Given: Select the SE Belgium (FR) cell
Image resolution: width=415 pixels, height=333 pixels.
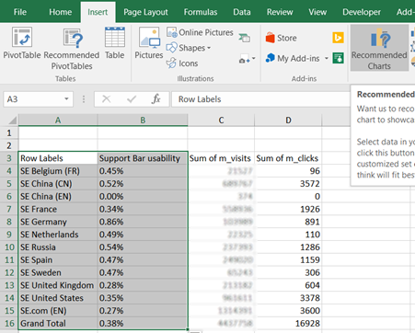Looking at the screenshot, I should [x=58, y=171].
